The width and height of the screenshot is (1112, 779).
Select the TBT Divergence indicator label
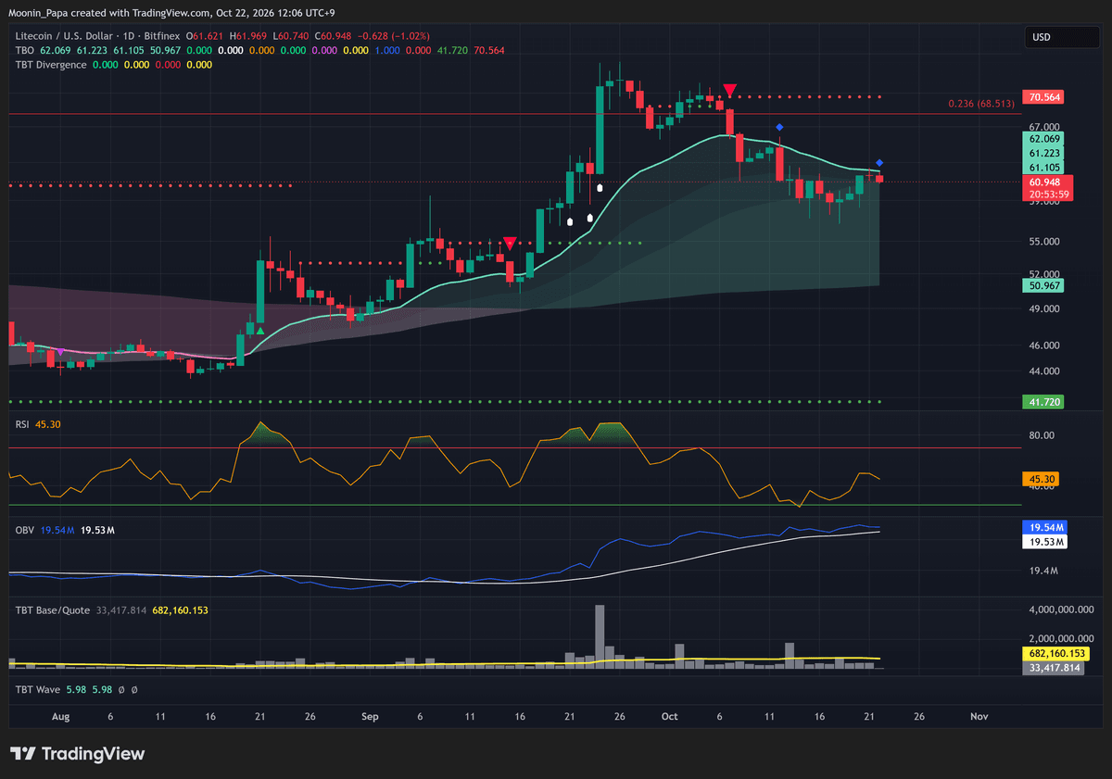[x=51, y=65]
